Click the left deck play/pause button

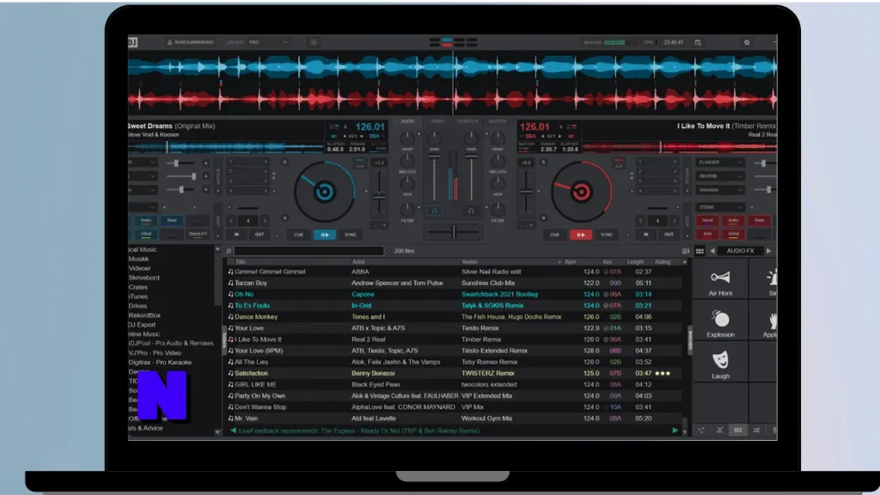pos(324,235)
